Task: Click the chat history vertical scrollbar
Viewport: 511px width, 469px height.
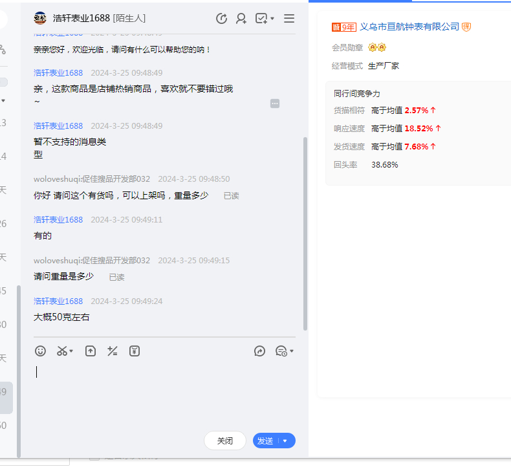Action: click(x=305, y=233)
